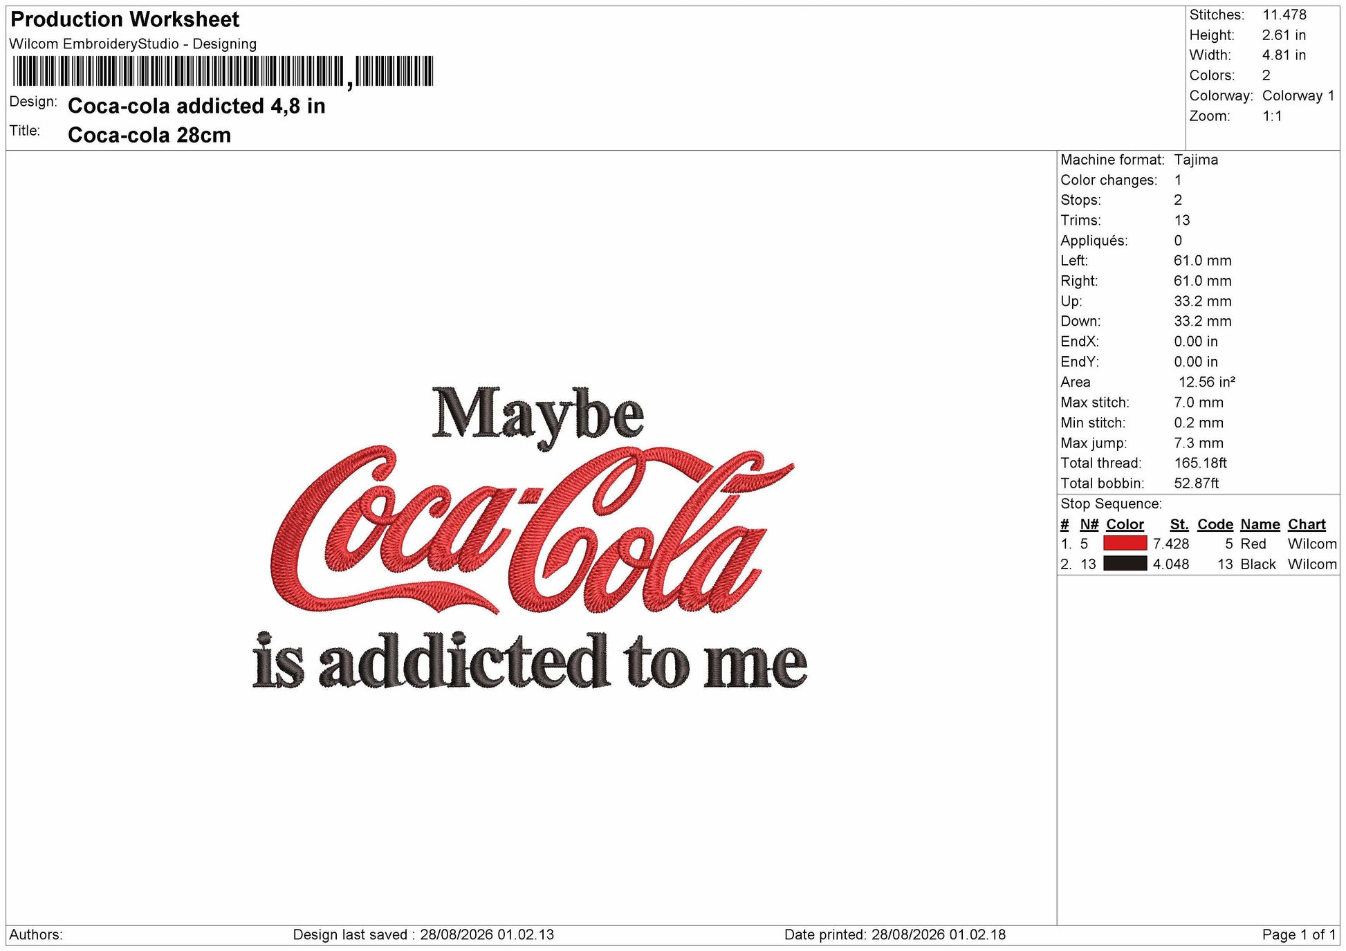Screen dimensions: 1346x951
Task: Click the 'Page 1 of 1' footer
Action: point(1299,935)
